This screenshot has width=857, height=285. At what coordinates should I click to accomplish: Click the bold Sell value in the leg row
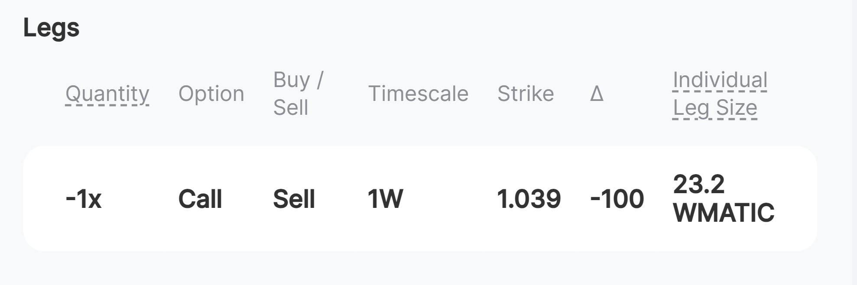point(293,199)
